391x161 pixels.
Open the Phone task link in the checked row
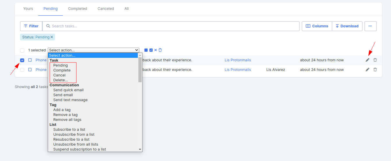(41, 60)
